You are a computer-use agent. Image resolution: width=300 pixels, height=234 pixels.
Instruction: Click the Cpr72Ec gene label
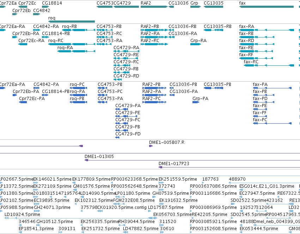point(27,3)
